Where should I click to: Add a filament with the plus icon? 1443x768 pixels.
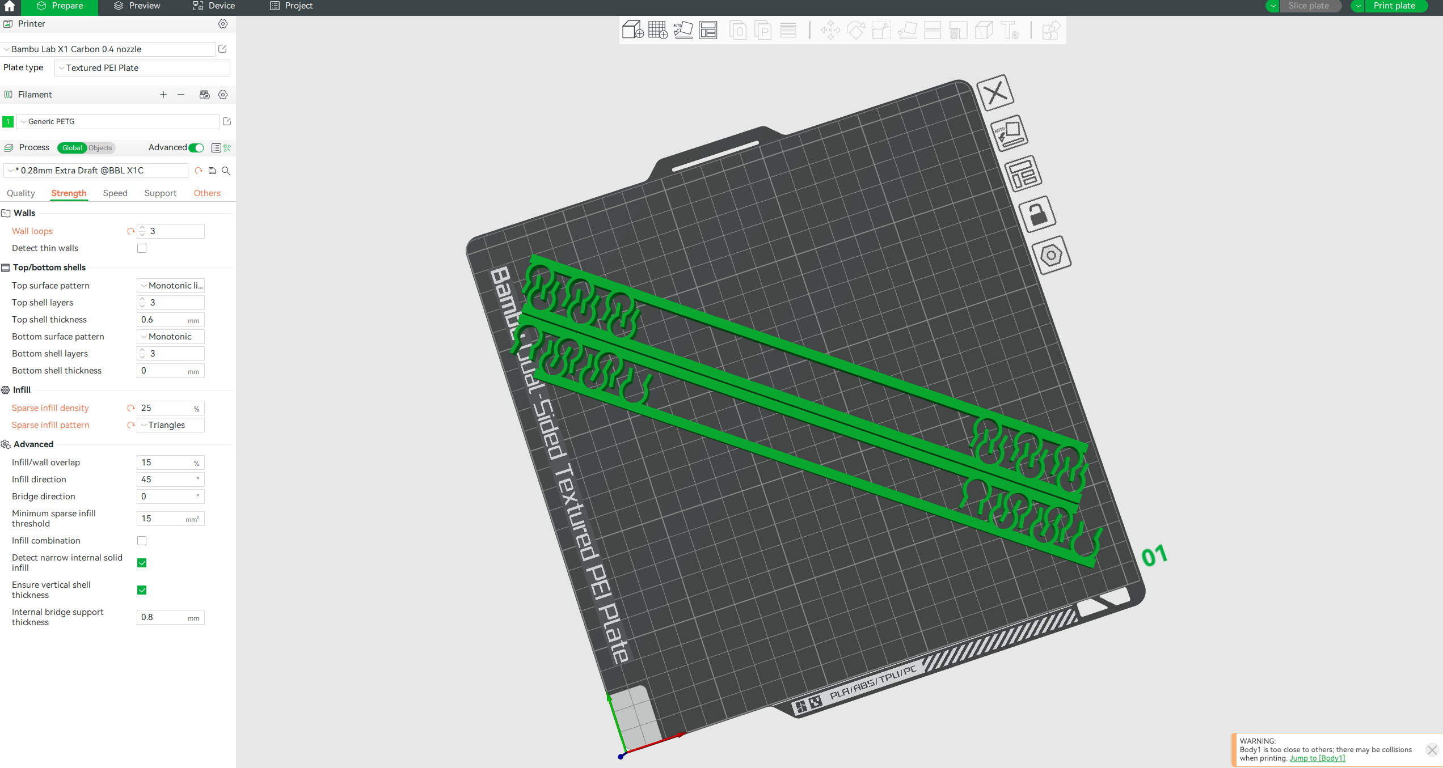pos(163,95)
